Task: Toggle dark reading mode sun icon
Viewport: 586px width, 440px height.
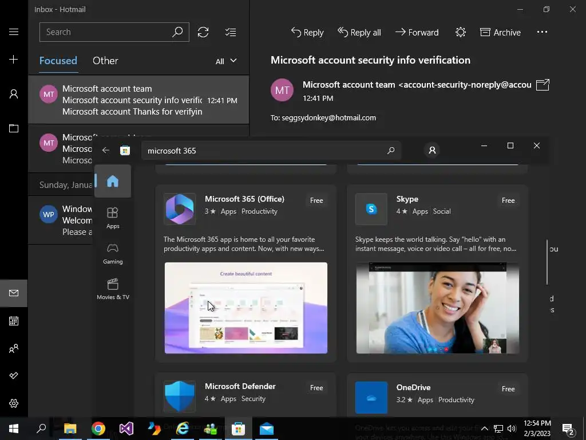Action: pyautogui.click(x=461, y=32)
